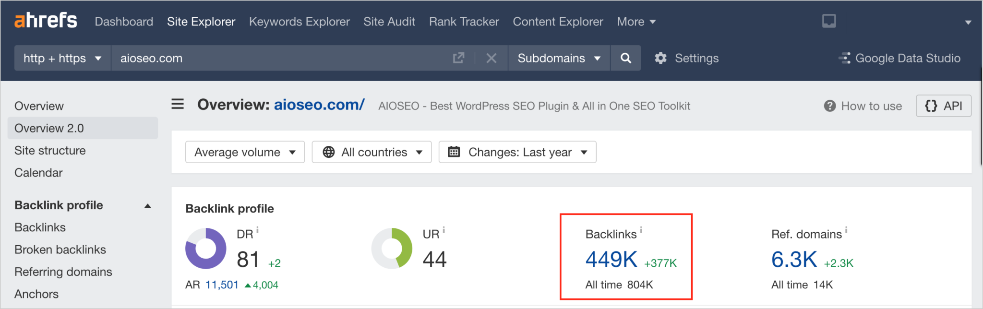Click the AIOSEO page title description text

(534, 106)
